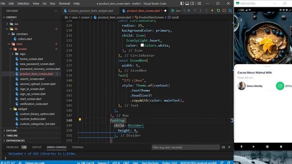Open Widget Inspector magnifier icon
This screenshot has width=292, height=164.
point(230,10)
